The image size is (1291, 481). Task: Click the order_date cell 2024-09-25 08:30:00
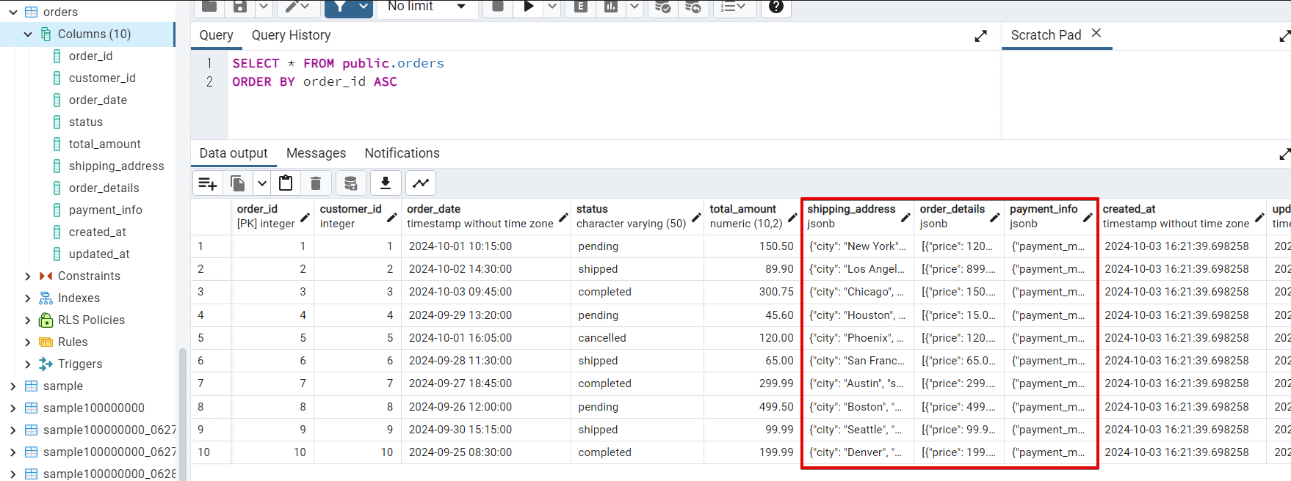coord(486,452)
